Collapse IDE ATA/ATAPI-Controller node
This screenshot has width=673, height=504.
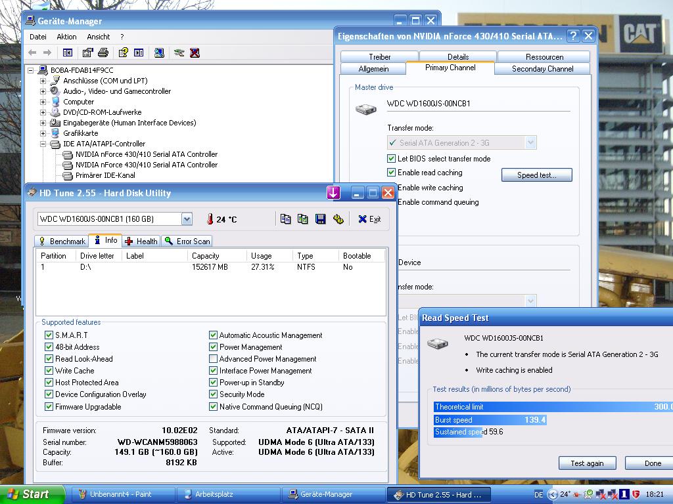point(43,144)
